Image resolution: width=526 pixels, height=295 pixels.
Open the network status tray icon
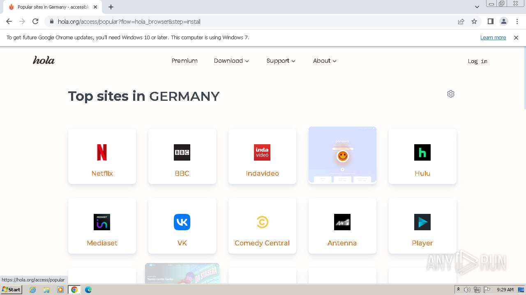pyautogui.click(x=477, y=290)
